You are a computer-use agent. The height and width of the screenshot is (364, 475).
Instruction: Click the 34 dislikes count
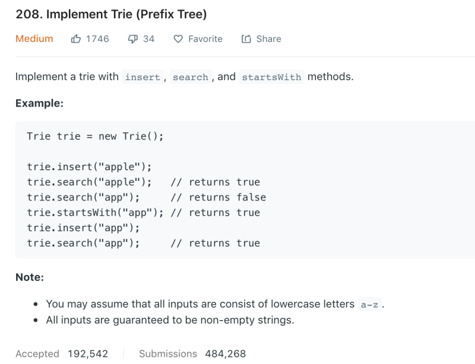[x=148, y=39]
